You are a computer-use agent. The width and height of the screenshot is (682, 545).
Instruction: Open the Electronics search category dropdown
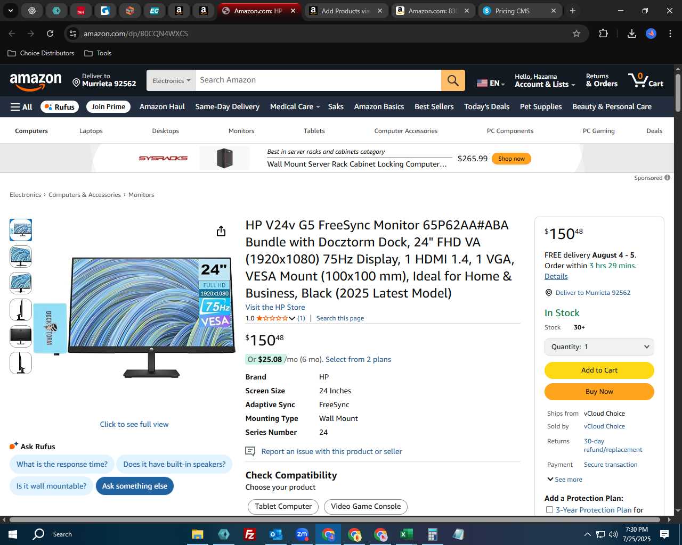[171, 80]
